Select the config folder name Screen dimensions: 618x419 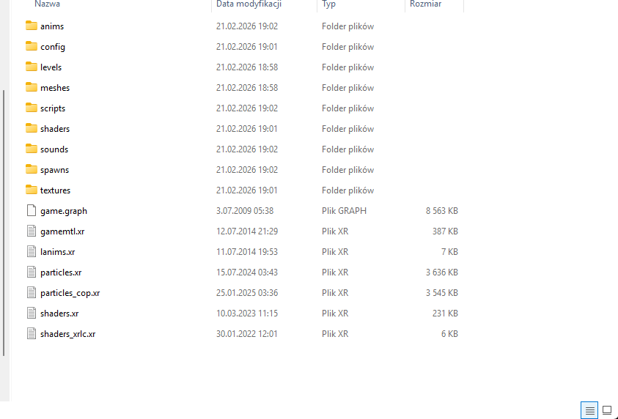53,47
